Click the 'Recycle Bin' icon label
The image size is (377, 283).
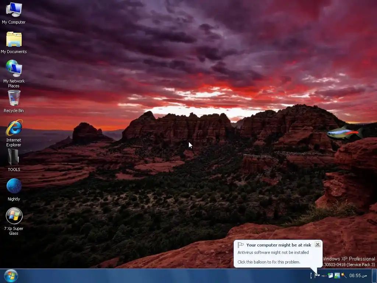[14, 111]
